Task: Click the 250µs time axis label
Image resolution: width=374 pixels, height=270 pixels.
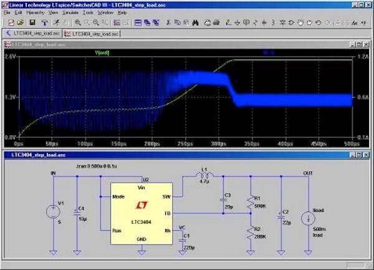Action: [185, 143]
